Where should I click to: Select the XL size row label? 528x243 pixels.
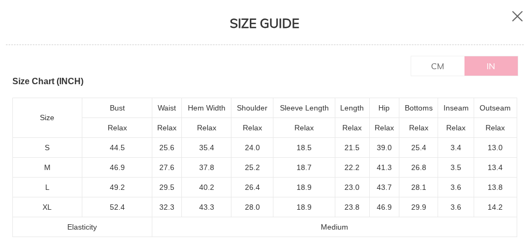coord(47,207)
